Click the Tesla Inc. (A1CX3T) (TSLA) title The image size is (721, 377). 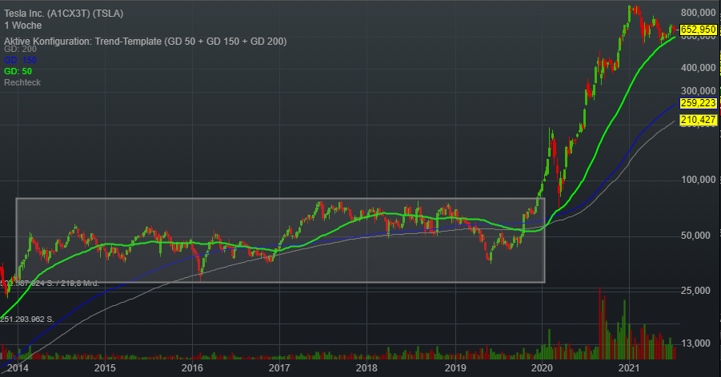tap(64, 14)
